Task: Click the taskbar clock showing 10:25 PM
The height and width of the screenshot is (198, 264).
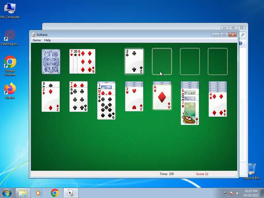Action: pos(251,193)
